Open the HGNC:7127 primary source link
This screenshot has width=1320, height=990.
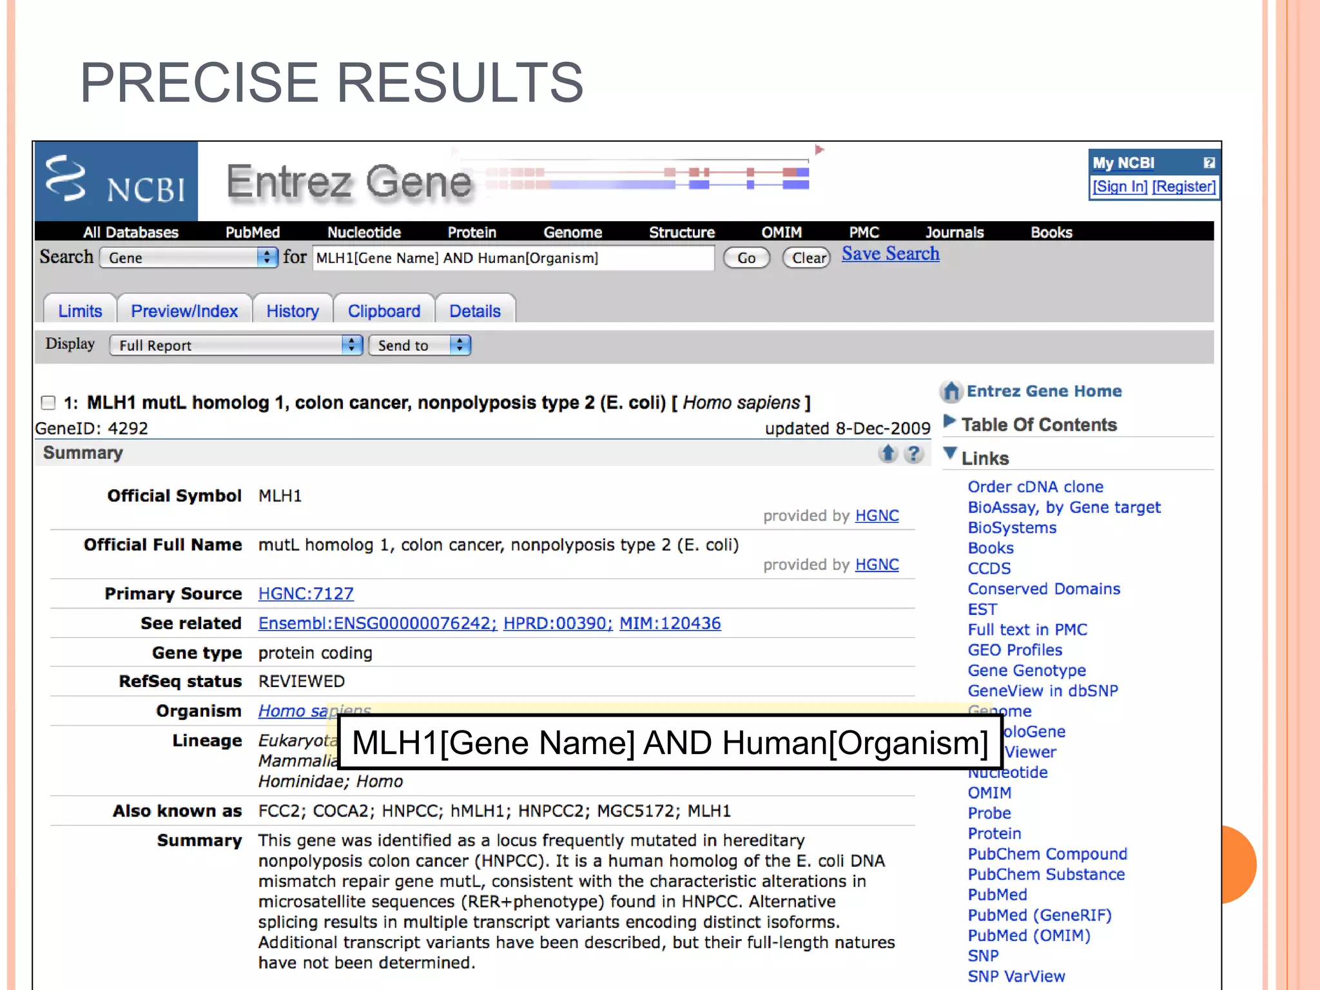[x=306, y=594]
